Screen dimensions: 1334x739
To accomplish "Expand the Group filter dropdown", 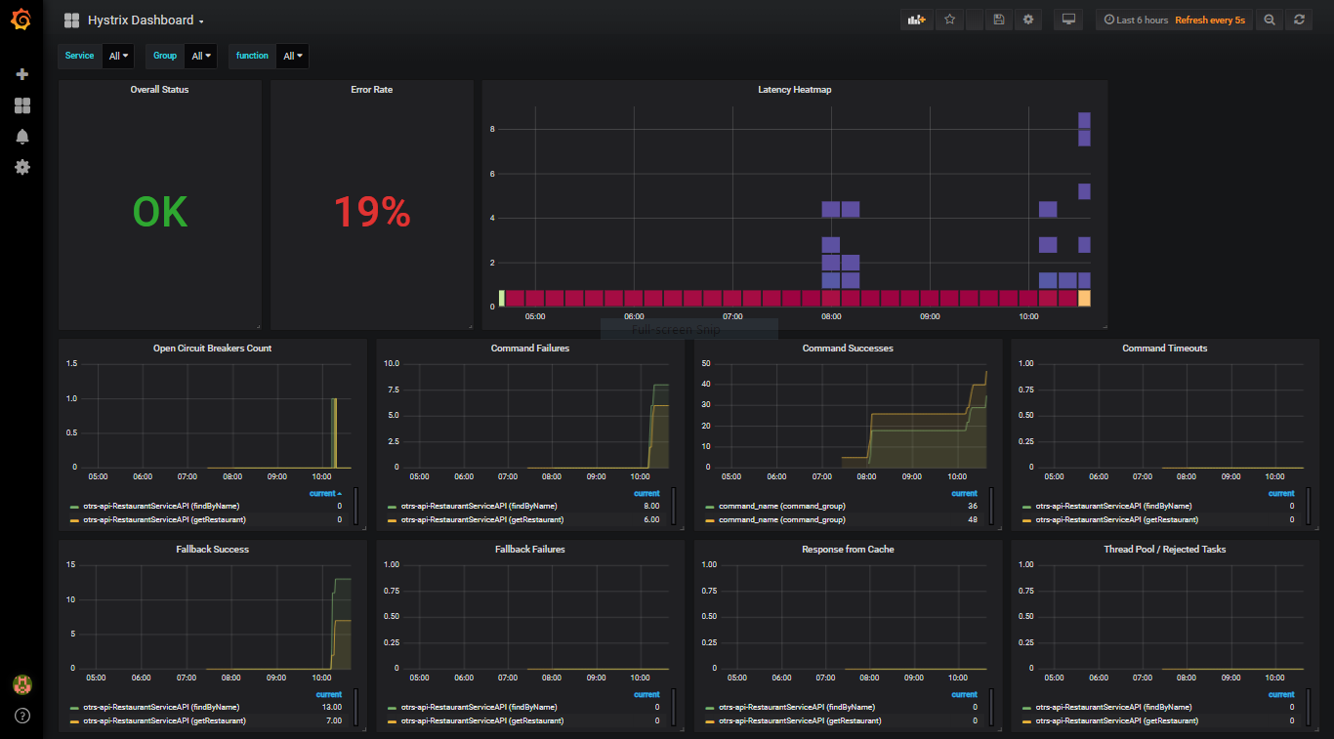I will (x=200, y=57).
